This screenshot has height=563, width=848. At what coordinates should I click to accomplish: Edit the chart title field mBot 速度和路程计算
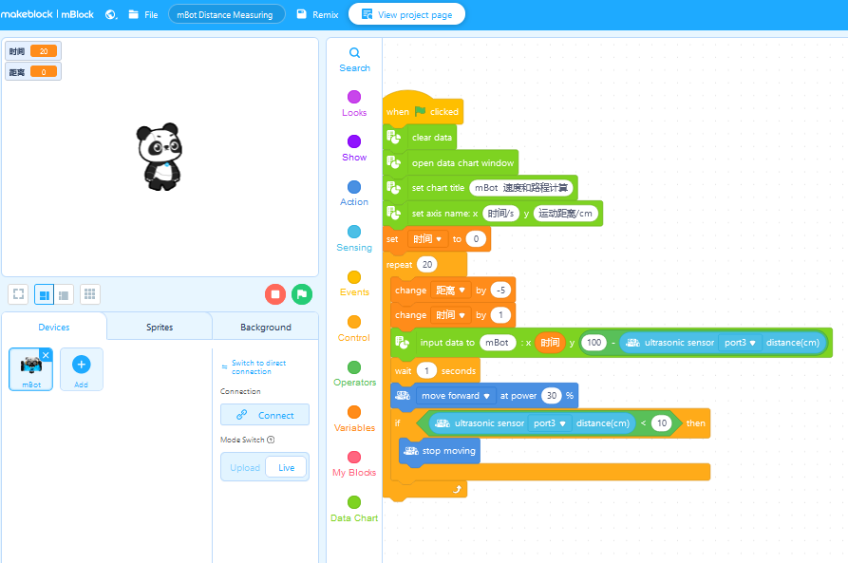click(521, 188)
